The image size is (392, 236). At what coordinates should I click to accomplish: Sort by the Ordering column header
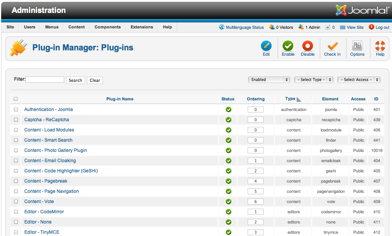click(256, 99)
